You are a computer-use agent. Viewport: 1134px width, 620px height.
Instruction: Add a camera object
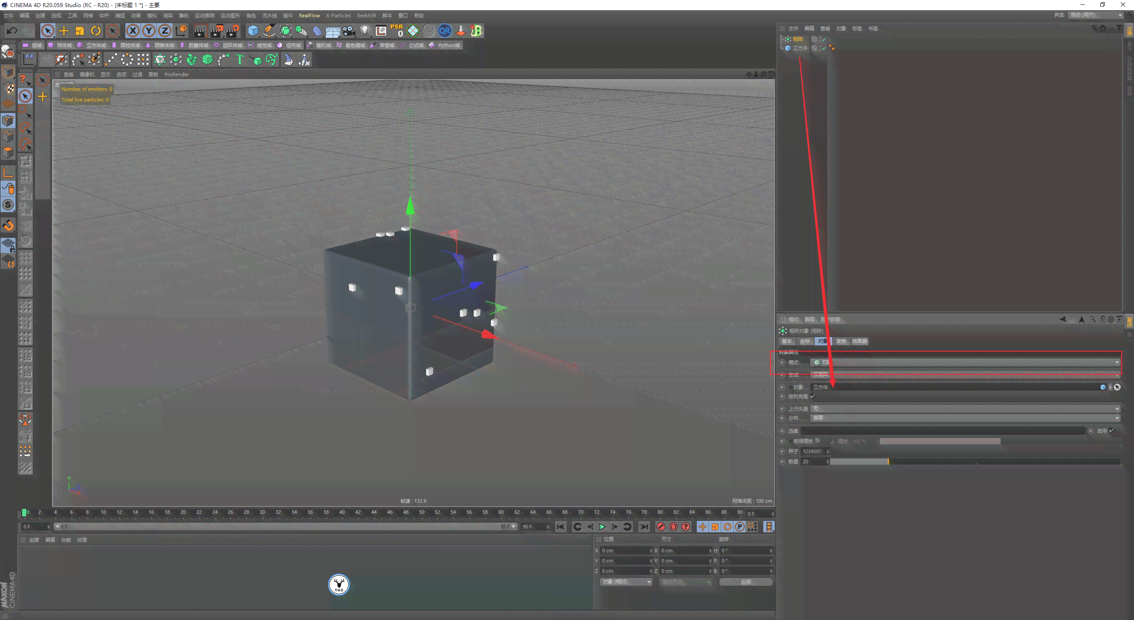click(x=349, y=31)
